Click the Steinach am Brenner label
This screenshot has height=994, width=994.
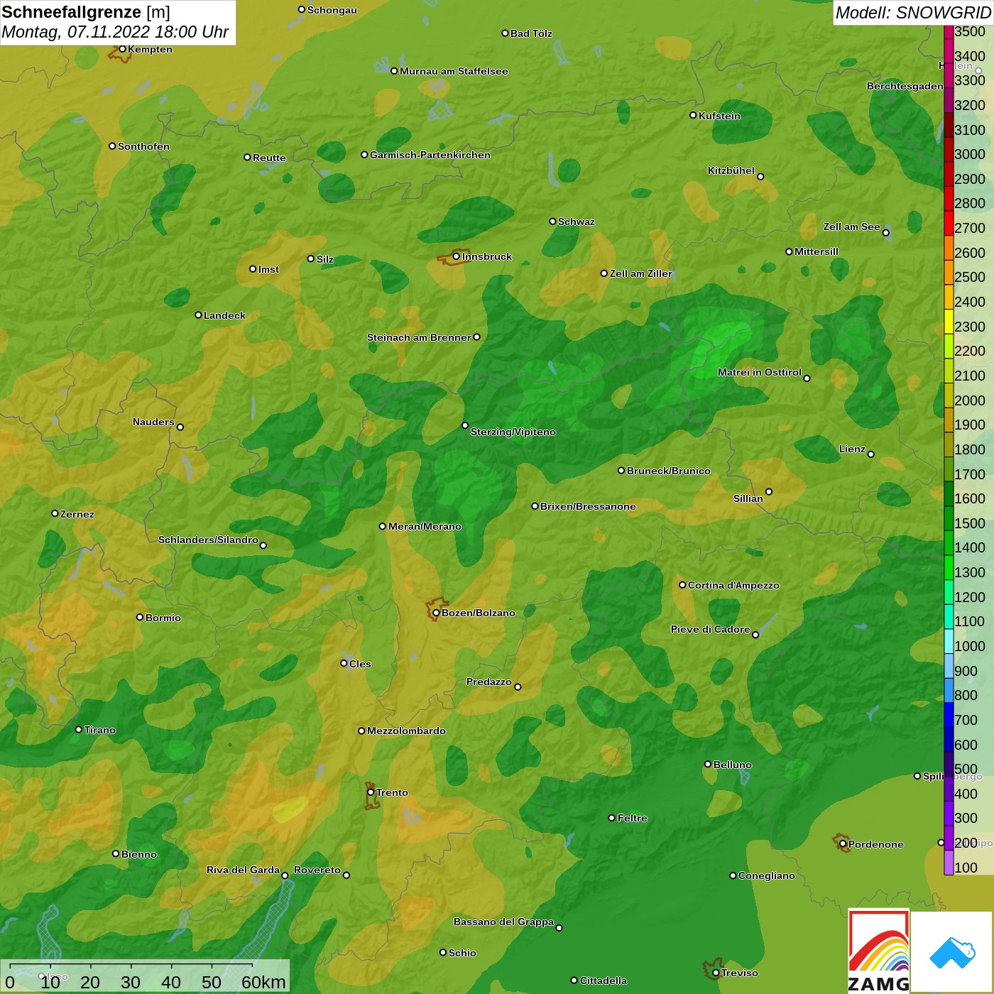tap(419, 337)
